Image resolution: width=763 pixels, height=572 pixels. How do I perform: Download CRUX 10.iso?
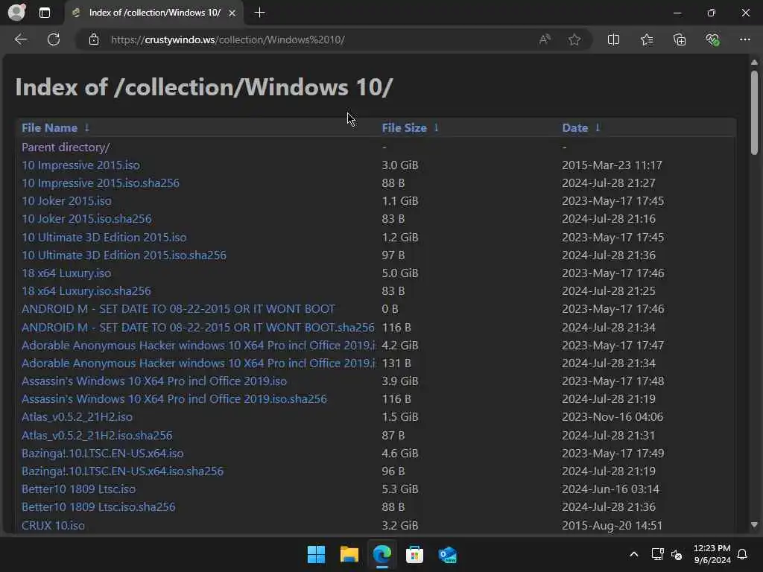(x=53, y=525)
